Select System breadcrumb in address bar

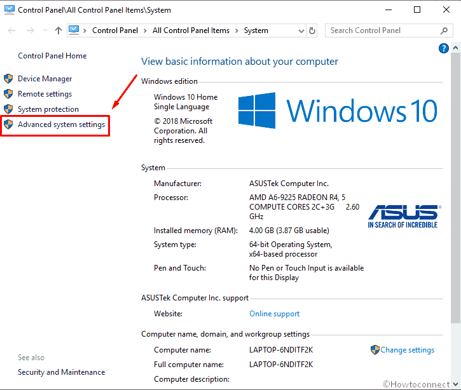256,30
